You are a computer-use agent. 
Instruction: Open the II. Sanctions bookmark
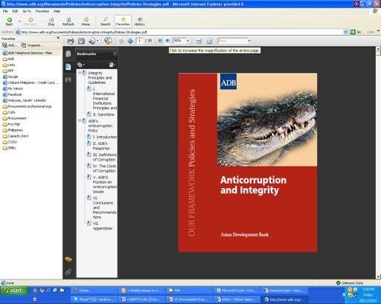click(x=103, y=114)
